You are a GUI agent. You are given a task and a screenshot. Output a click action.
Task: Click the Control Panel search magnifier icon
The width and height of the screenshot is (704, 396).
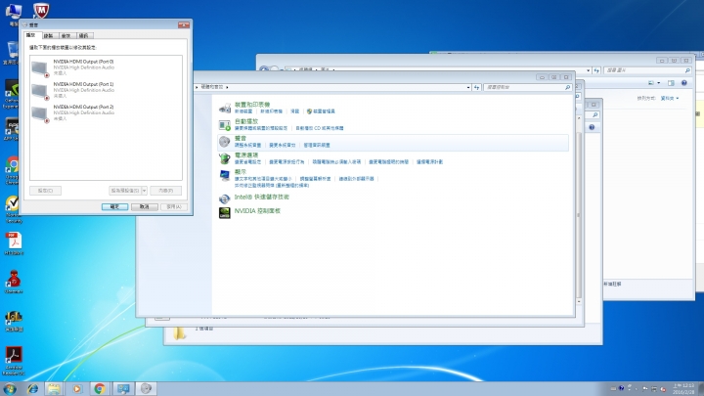pyautogui.click(x=567, y=87)
